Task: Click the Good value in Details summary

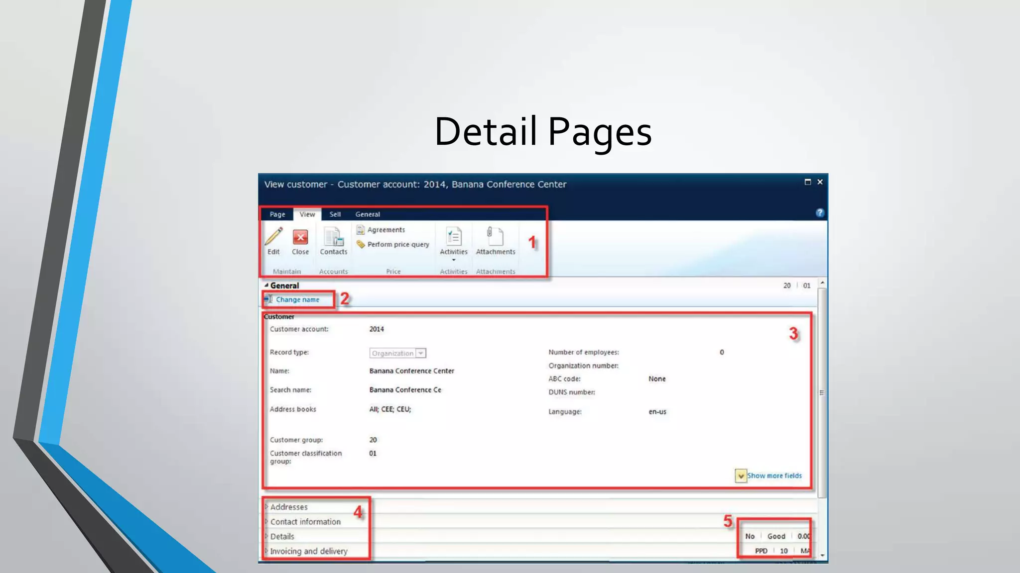Action: [x=776, y=536]
